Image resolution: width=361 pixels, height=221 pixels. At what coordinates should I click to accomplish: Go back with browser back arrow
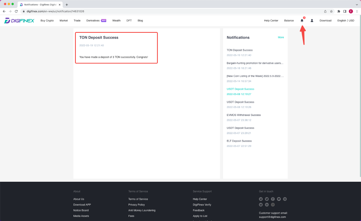click(x=4, y=11)
